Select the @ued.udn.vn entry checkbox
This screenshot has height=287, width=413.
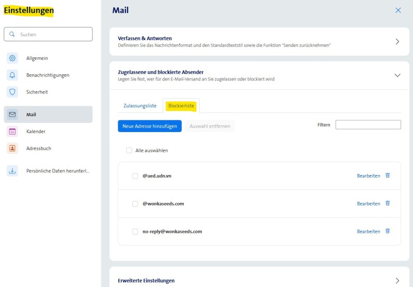(x=135, y=176)
